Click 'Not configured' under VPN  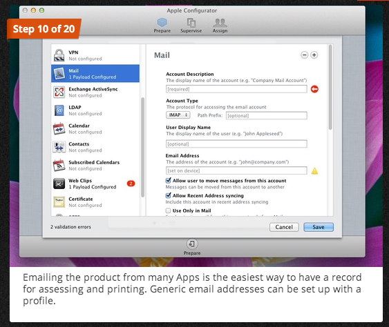click(x=85, y=59)
